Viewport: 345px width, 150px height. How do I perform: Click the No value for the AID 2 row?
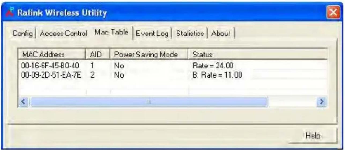(119, 75)
